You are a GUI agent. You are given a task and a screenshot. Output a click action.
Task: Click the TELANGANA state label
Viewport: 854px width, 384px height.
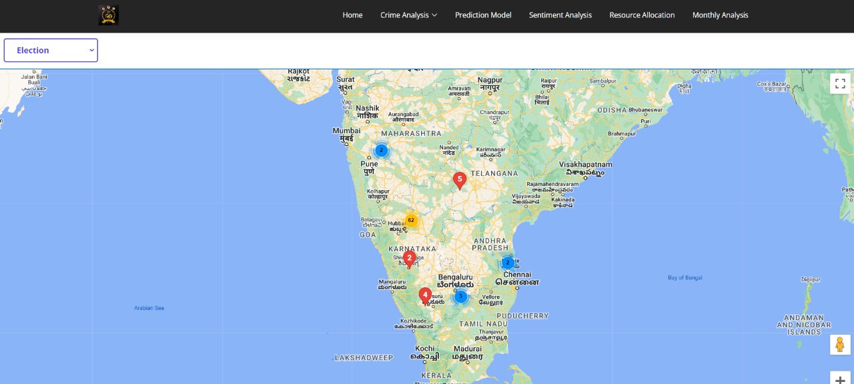coord(494,173)
